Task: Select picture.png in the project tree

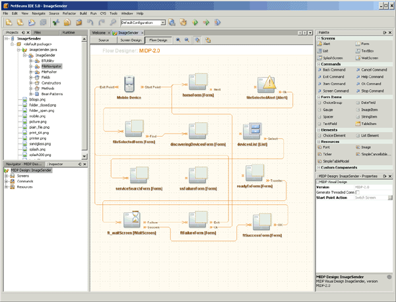Action: click(38, 122)
